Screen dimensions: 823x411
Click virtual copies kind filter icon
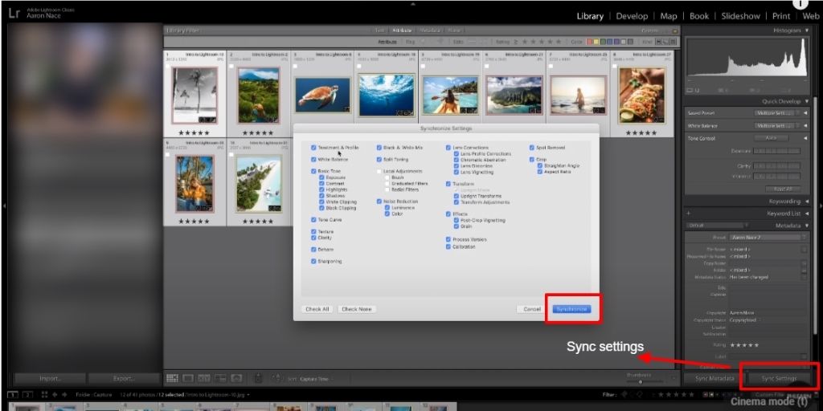pyautogui.click(x=665, y=42)
